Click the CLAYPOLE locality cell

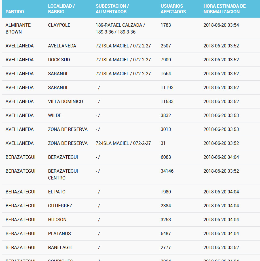[x=59, y=25]
